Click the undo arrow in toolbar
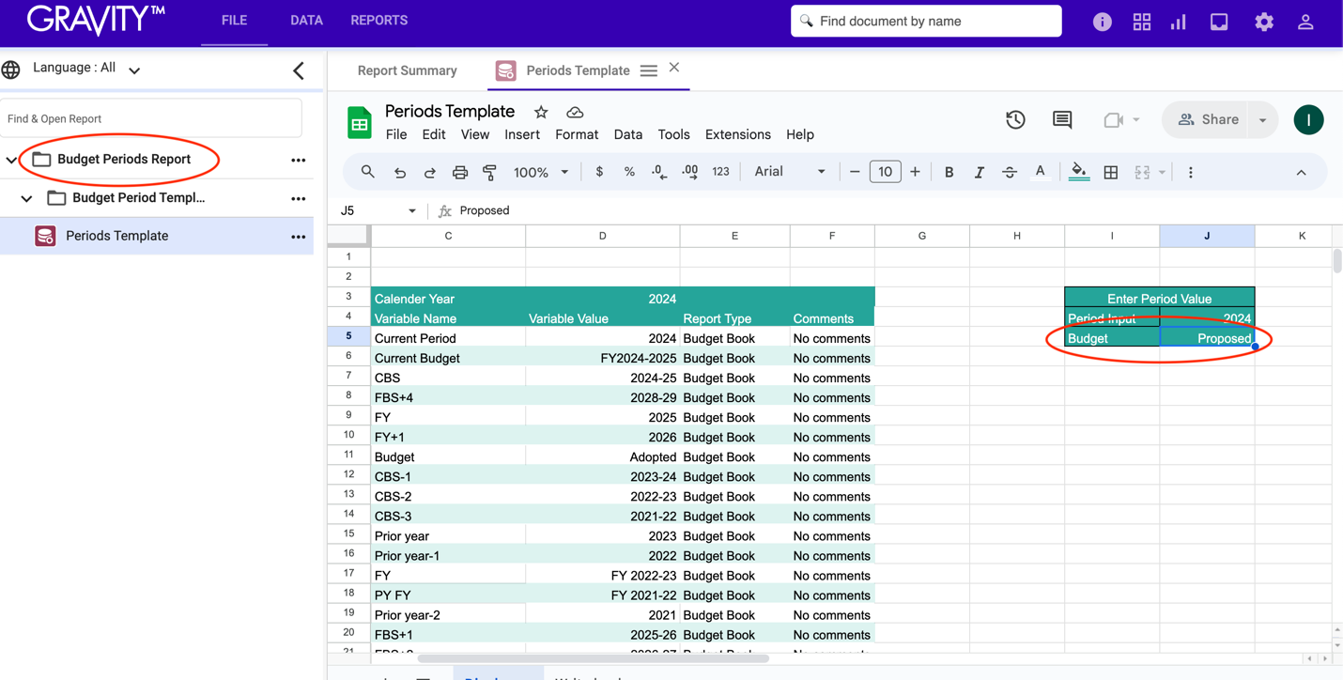The width and height of the screenshot is (1343, 680). click(400, 173)
